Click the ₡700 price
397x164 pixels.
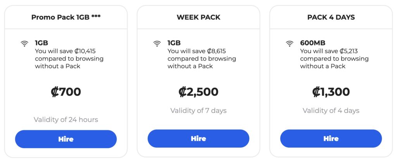click(x=66, y=92)
